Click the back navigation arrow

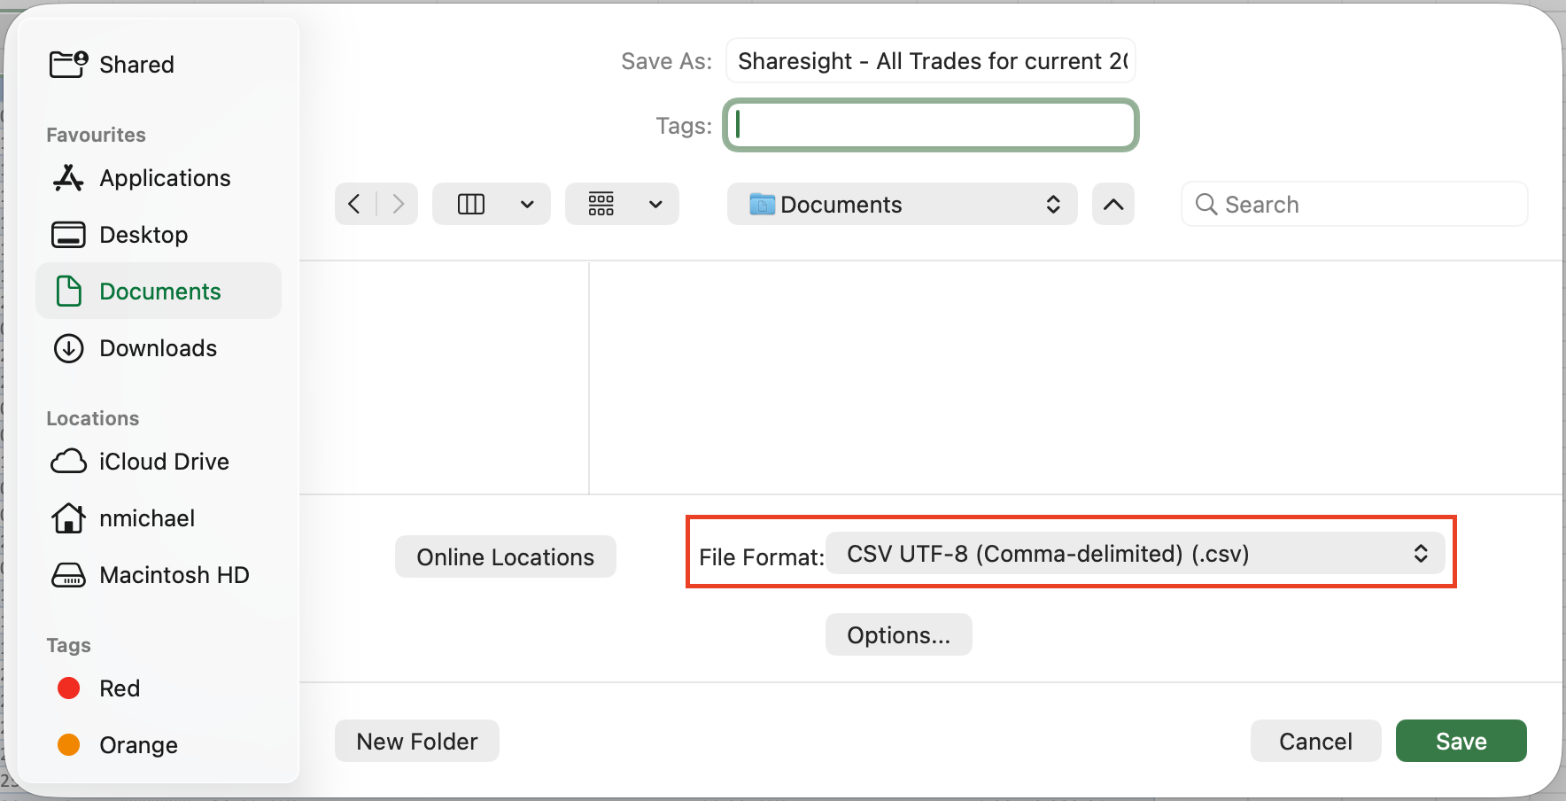pyautogui.click(x=355, y=205)
